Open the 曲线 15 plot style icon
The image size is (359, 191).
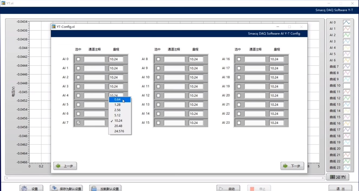coord(347,117)
